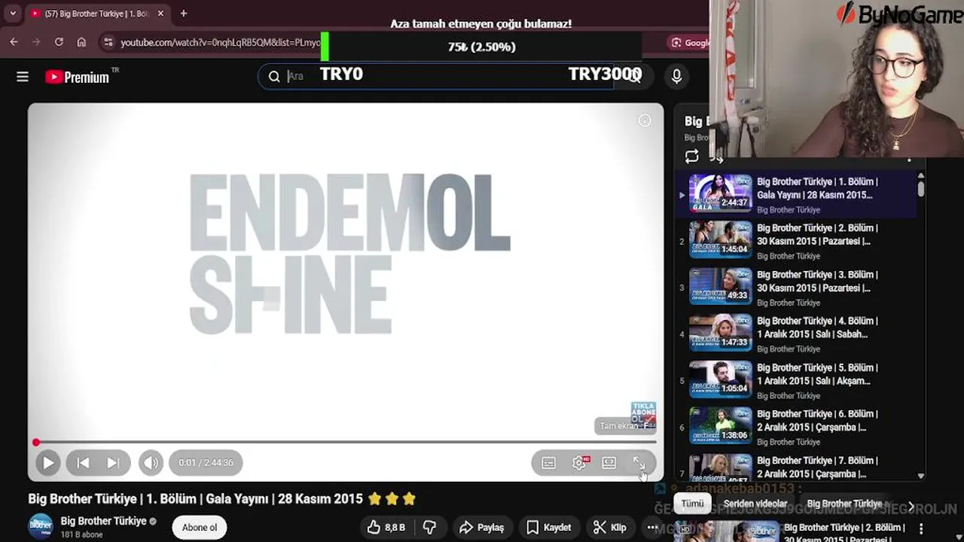Open the player settings gear

click(579, 463)
